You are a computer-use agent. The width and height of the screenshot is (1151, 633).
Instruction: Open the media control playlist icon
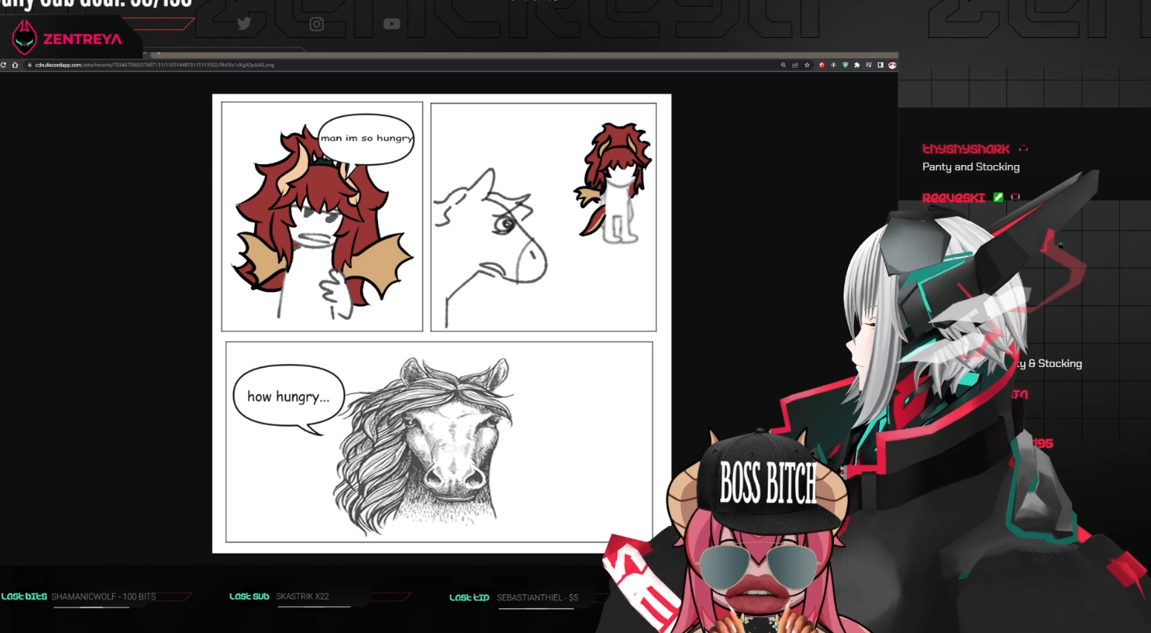tap(868, 65)
